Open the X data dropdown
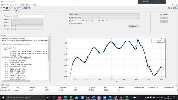The image size is (178, 100). 27,19
